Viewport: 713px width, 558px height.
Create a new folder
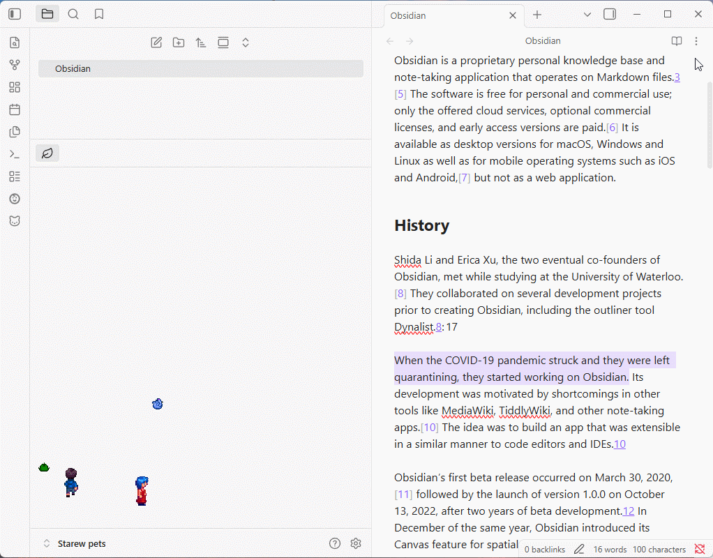coord(179,43)
